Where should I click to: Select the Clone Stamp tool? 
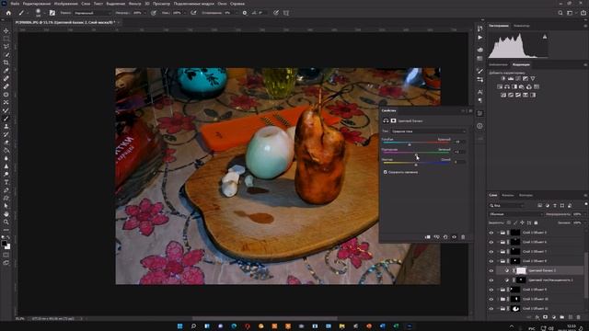[x=6, y=126]
